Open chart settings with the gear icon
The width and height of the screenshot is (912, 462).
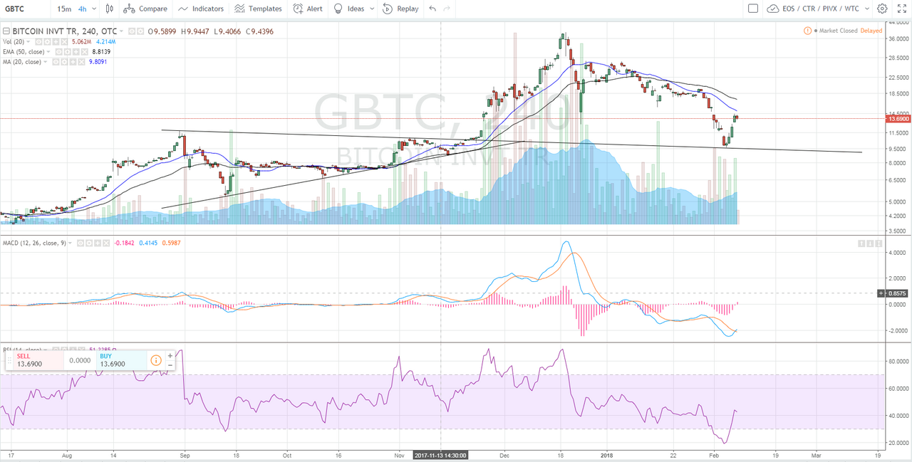[882, 9]
